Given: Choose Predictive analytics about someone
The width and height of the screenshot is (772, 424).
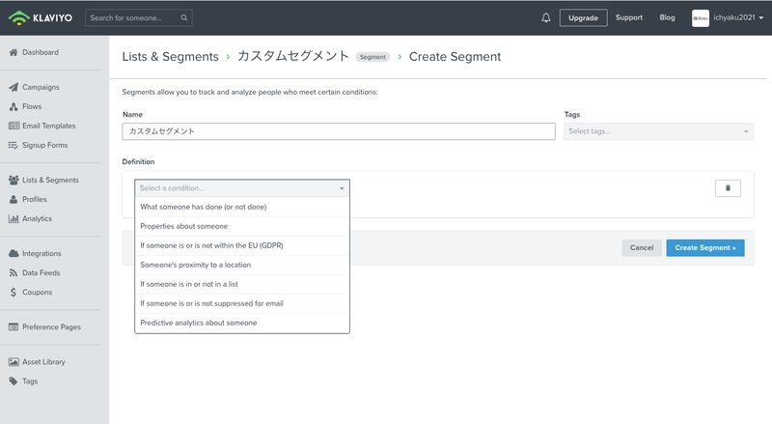Looking at the screenshot, I should pos(242,323).
